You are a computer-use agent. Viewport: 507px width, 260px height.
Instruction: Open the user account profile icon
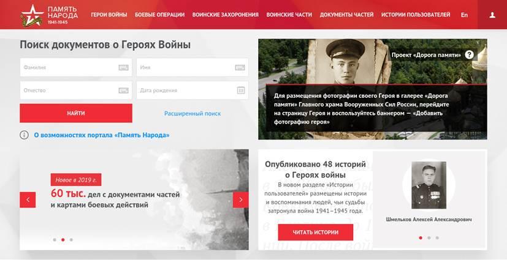492,15
